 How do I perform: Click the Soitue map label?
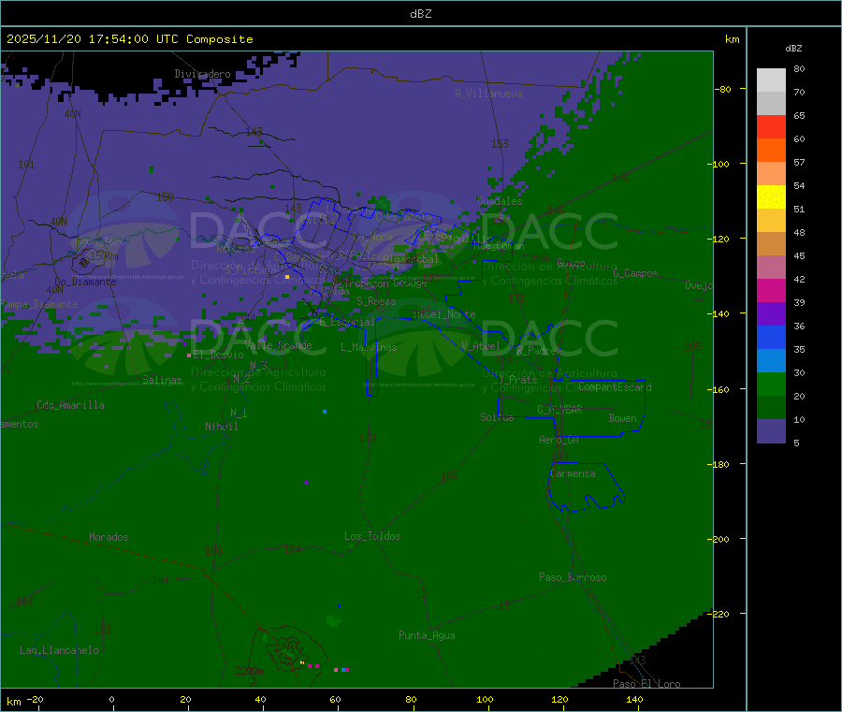point(497,417)
